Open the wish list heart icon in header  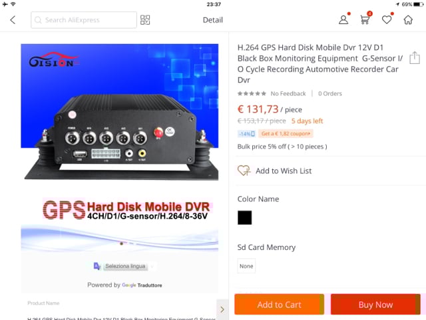pos(387,20)
